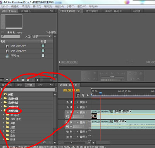Click the GPU 过渡 folder icon
Screen dimensions: 155x148
(x=7, y=119)
